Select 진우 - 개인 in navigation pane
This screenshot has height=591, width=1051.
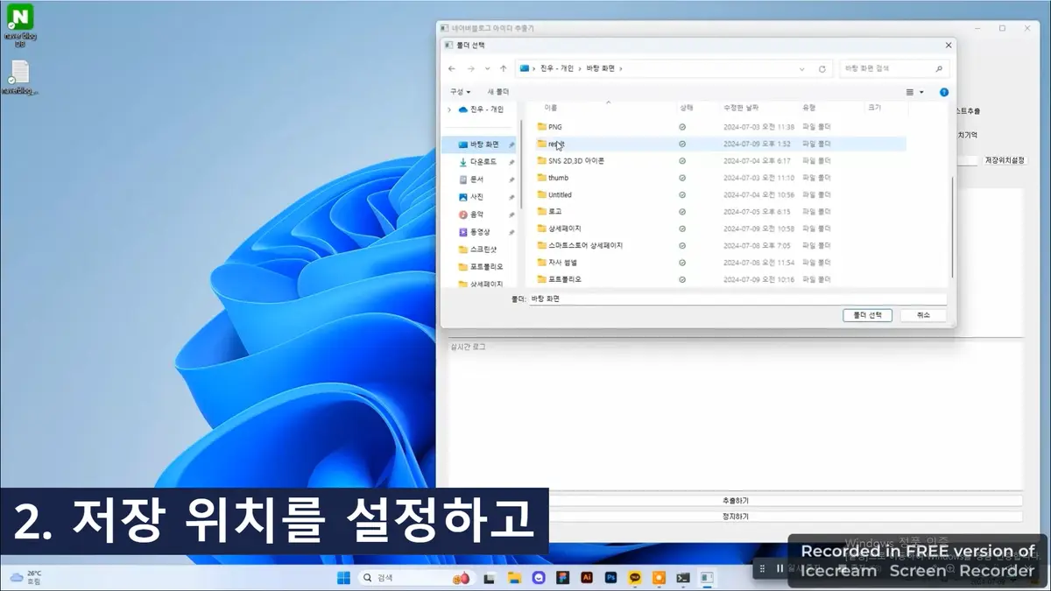(483, 109)
